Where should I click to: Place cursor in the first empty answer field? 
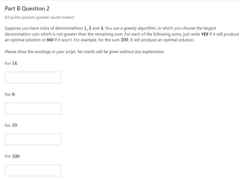click(33, 77)
